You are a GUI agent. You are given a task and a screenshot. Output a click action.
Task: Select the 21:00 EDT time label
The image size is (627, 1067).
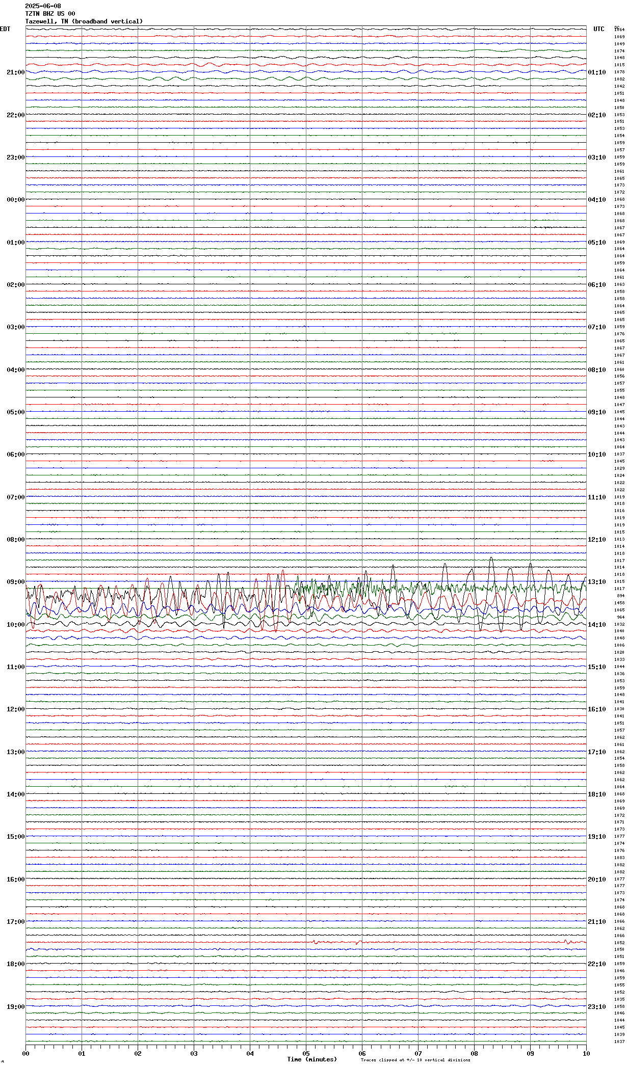16,72
